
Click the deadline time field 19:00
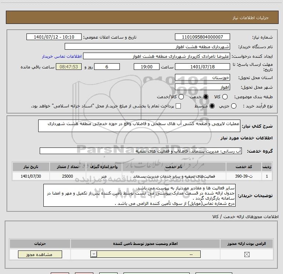click(147, 67)
